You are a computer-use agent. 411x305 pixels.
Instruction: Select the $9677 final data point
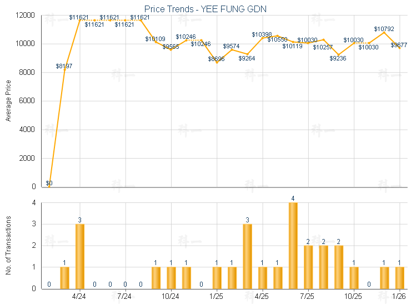coord(399,45)
